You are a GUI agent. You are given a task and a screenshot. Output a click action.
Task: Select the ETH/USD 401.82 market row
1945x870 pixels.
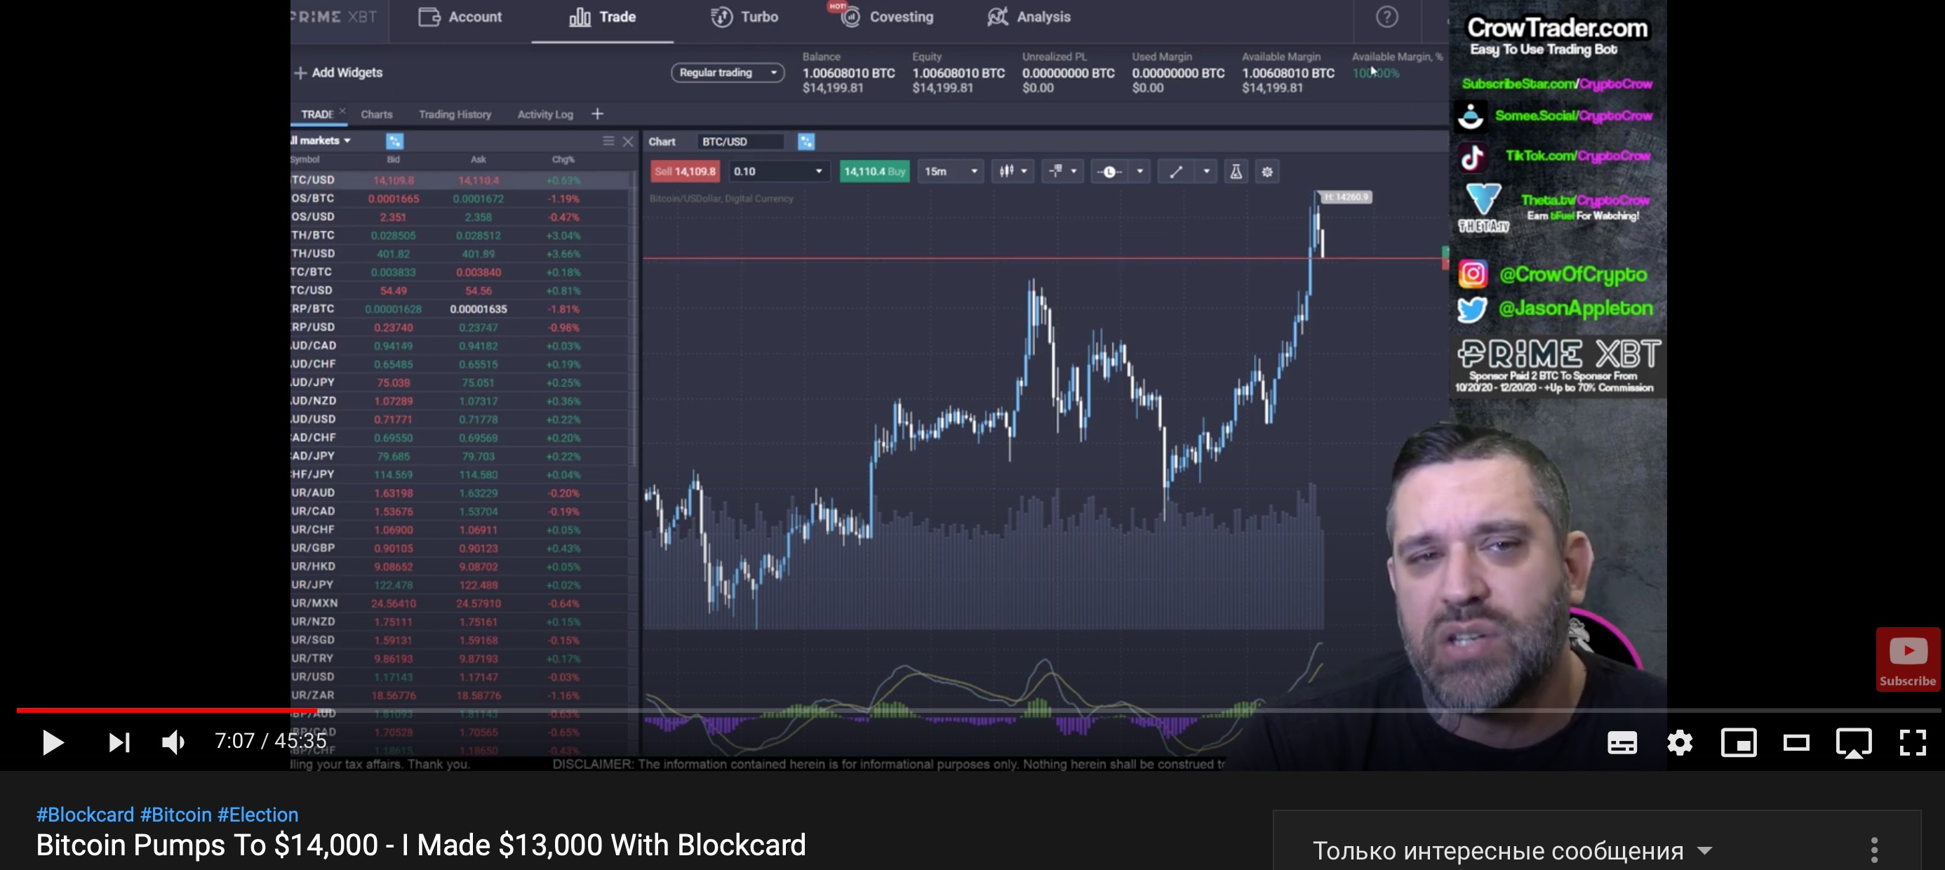tap(460, 254)
